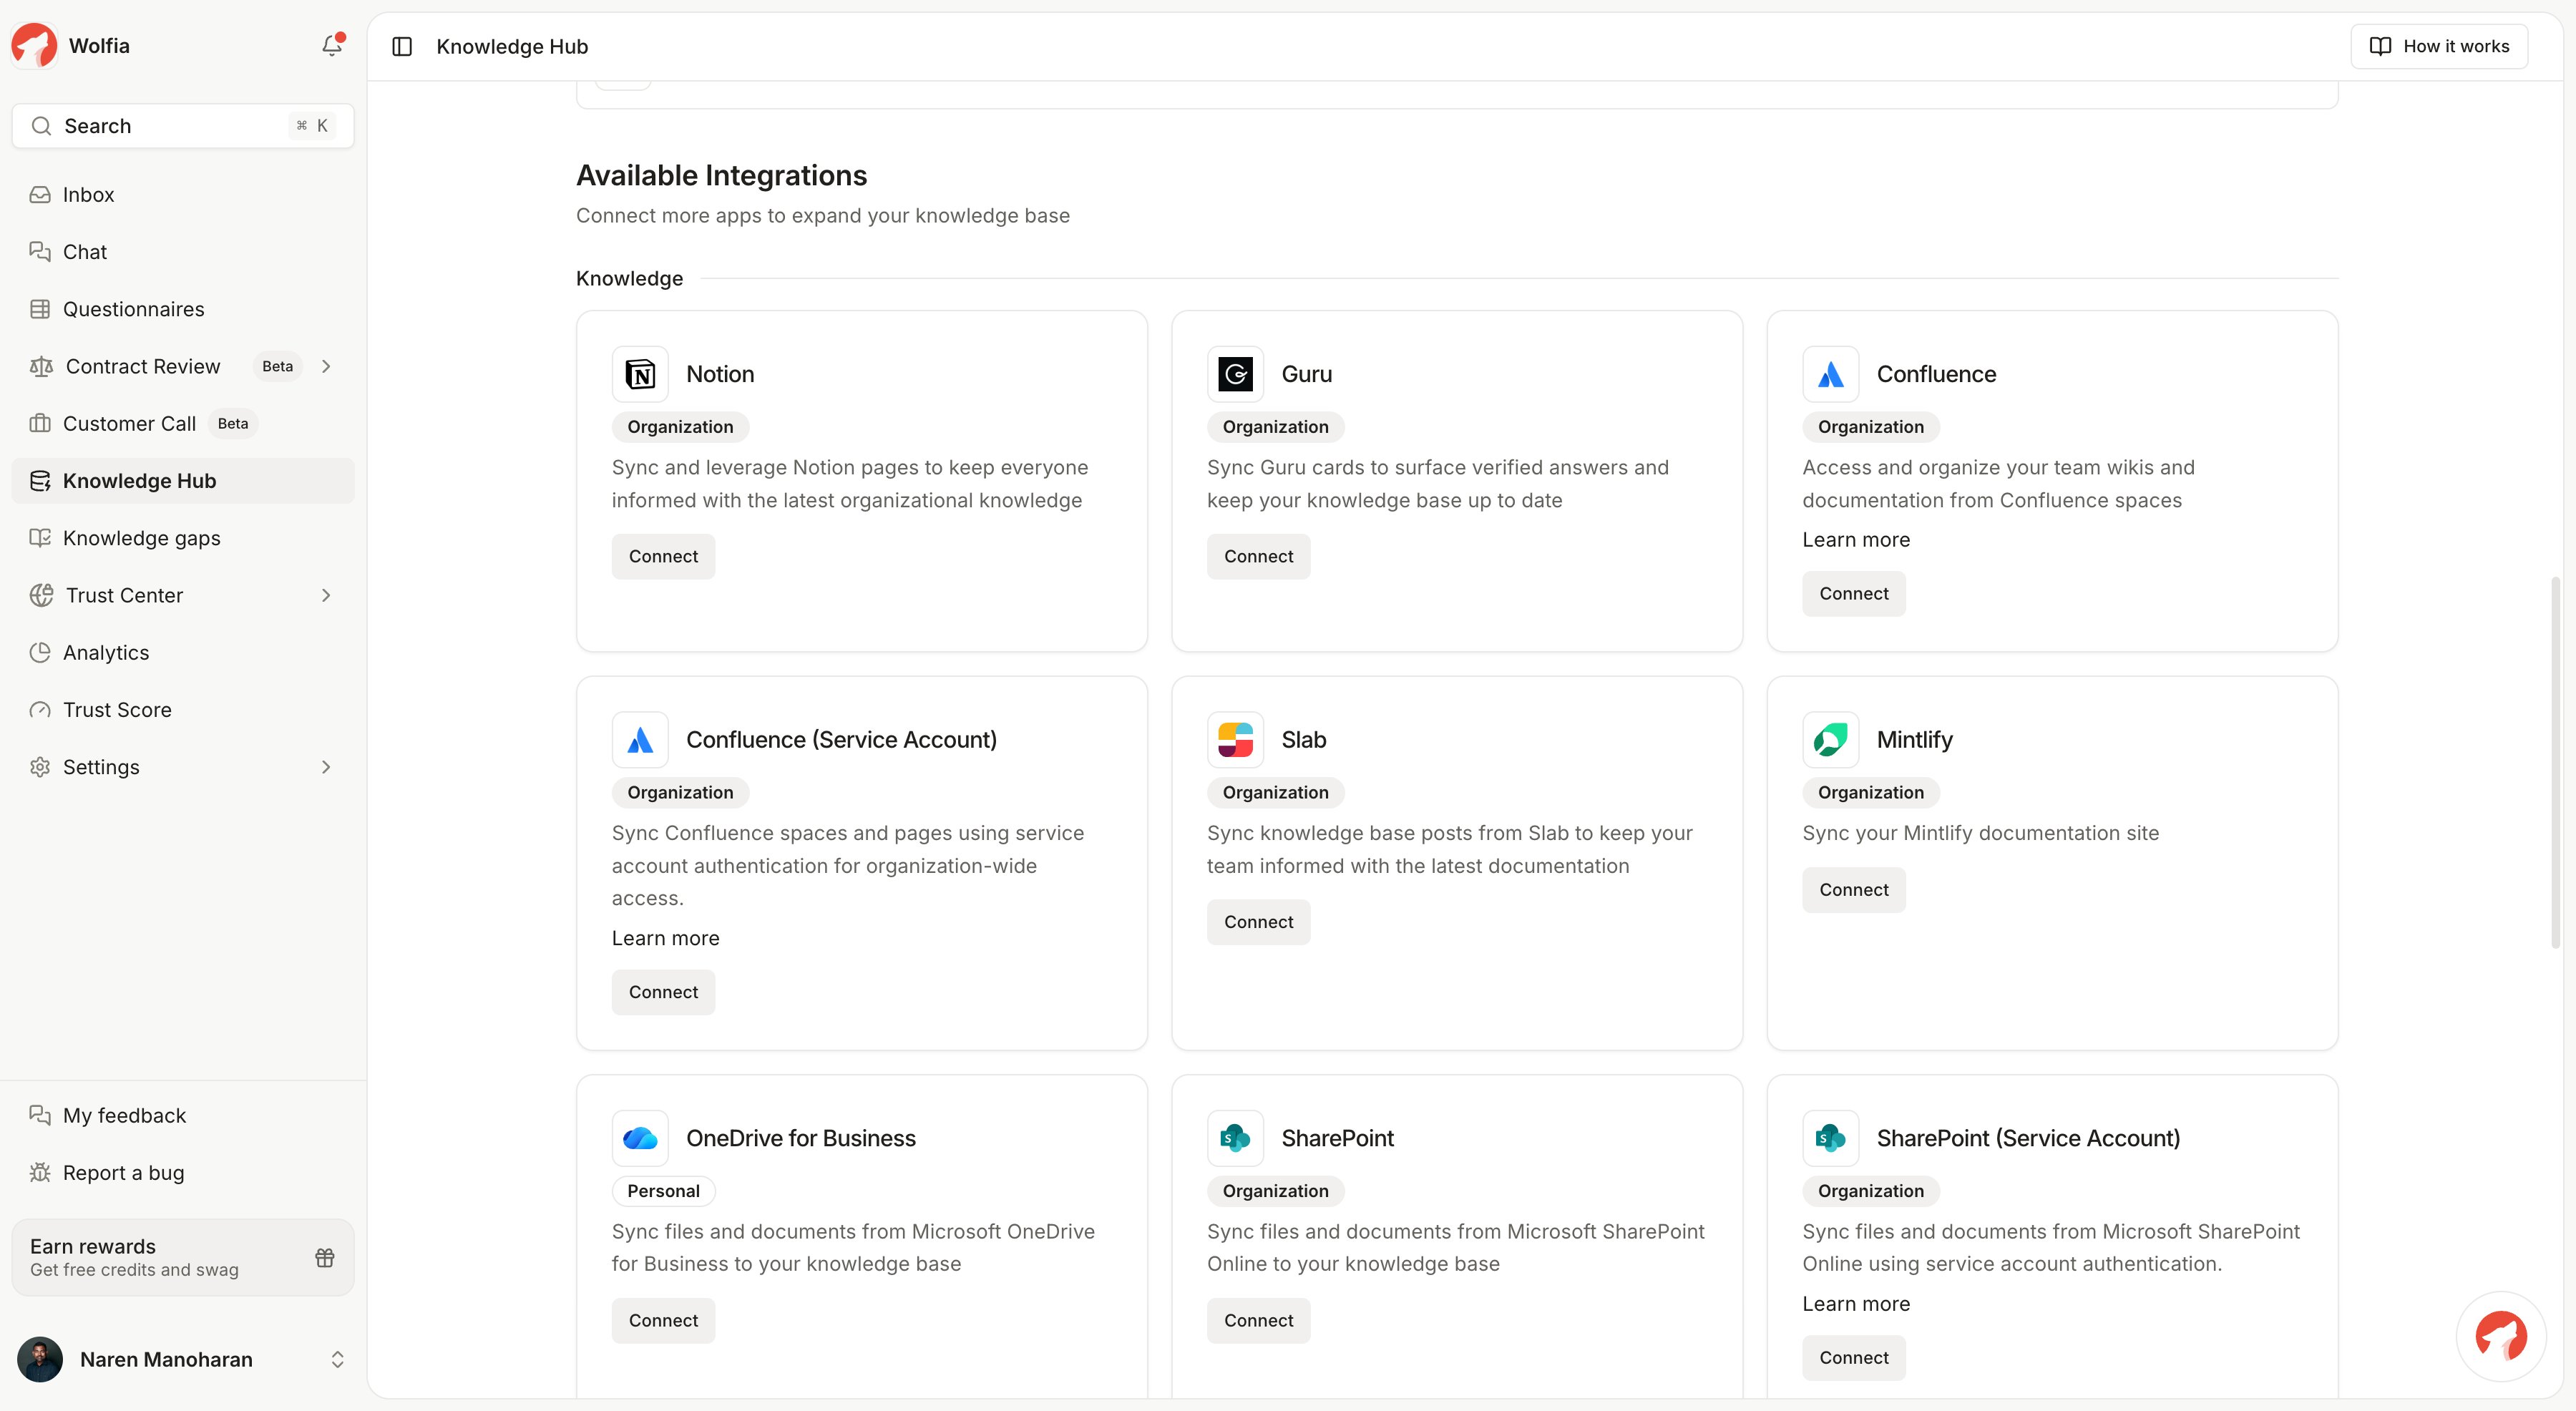Click the Personal tag on OneDrive card
2576x1411 pixels.
pyautogui.click(x=663, y=1192)
